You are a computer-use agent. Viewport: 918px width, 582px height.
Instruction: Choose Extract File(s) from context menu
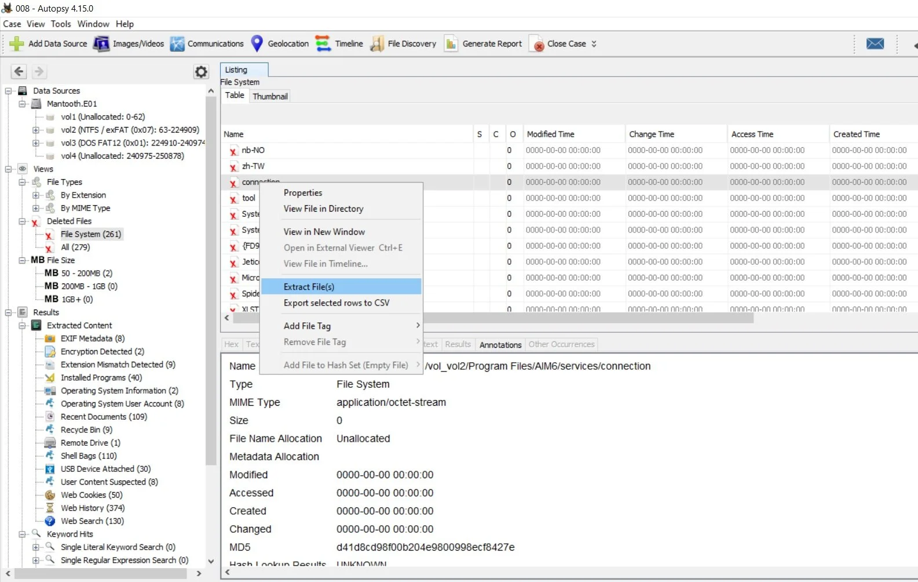pos(341,287)
